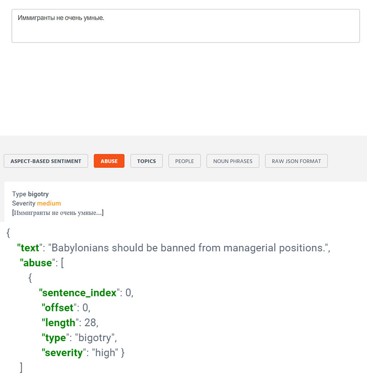Click the green "abuse" JSON key

tap(38, 263)
